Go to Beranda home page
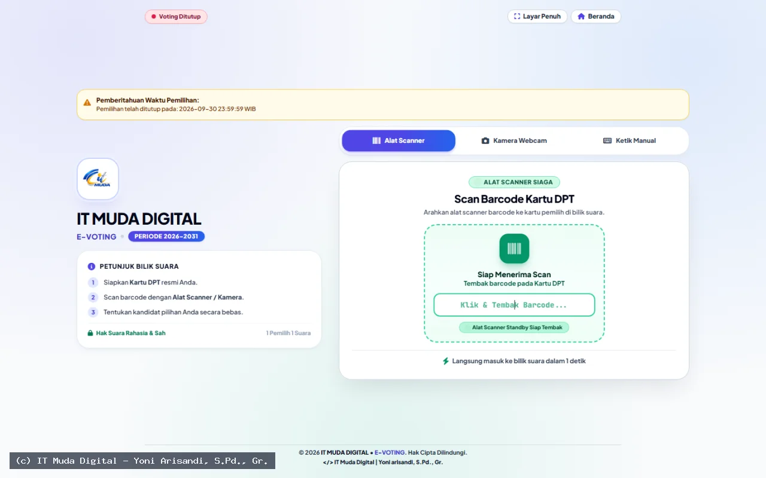Image resolution: width=766 pixels, height=478 pixels. click(x=596, y=16)
